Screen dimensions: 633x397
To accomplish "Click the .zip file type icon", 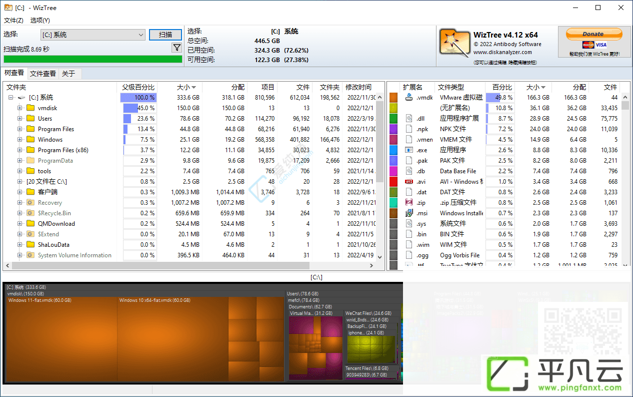I will coord(408,203).
